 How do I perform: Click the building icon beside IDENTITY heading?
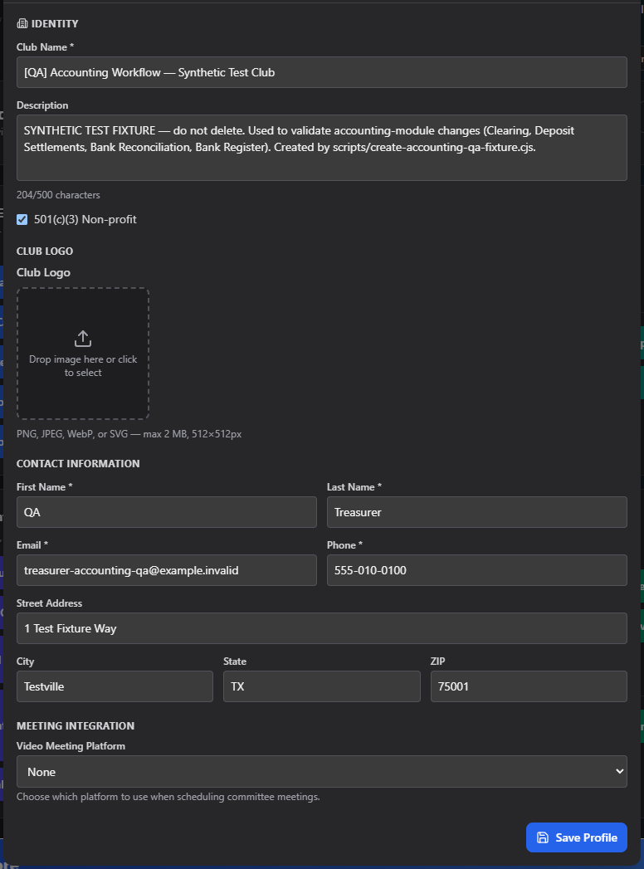coord(22,23)
